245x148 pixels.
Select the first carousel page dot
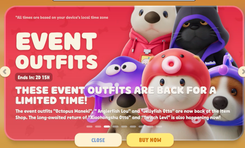89,126
